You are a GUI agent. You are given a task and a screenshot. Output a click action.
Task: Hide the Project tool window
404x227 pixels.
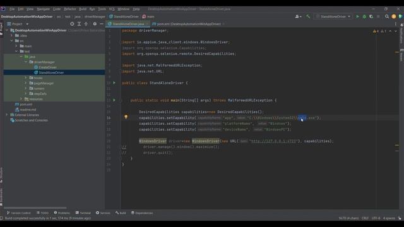pyautogui.click(x=102, y=24)
